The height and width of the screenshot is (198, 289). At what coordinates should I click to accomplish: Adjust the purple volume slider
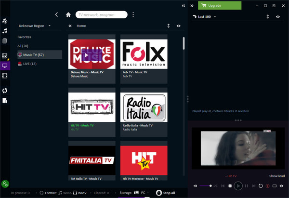click(x=205, y=185)
